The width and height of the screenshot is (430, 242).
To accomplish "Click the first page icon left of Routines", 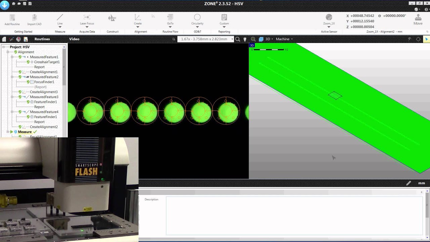I will [4, 39].
